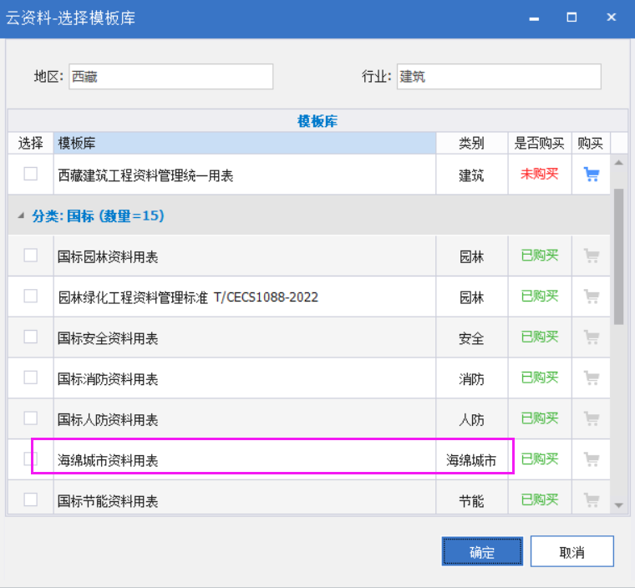Check the box for 西藏建筑工程资料管理统一用表
This screenshot has width=635, height=588.
point(30,174)
